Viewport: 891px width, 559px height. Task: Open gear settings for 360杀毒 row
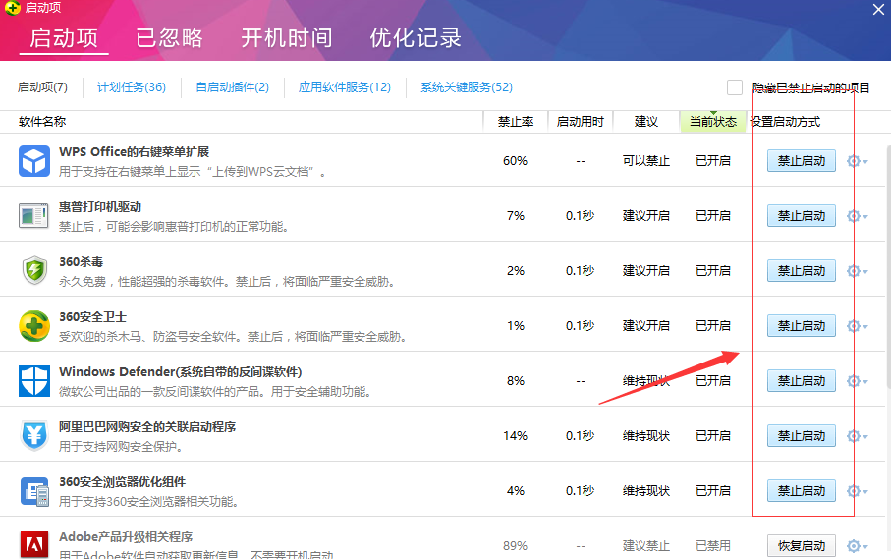coord(857,271)
